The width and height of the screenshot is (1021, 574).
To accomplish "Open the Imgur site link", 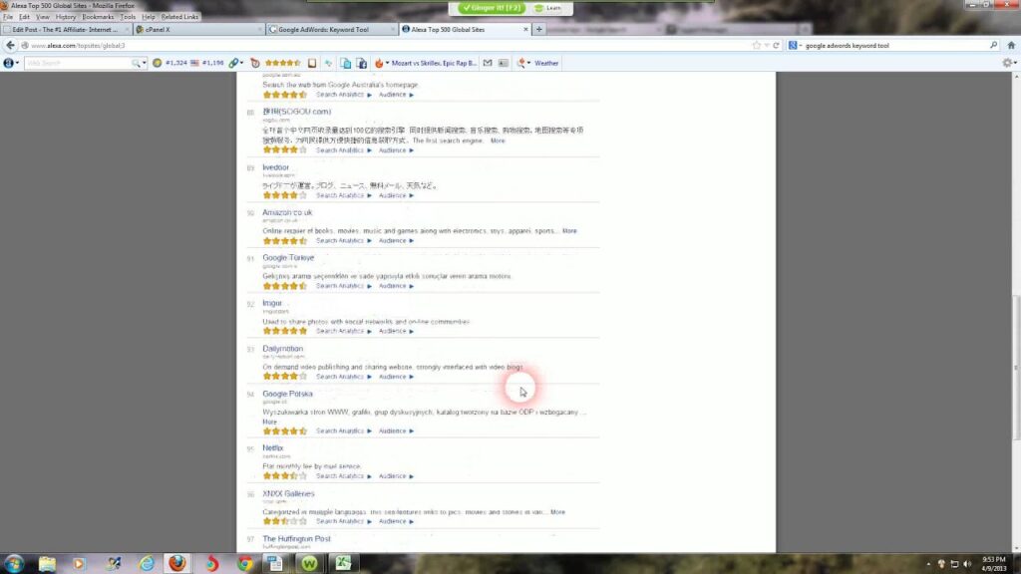I will pos(272,303).
